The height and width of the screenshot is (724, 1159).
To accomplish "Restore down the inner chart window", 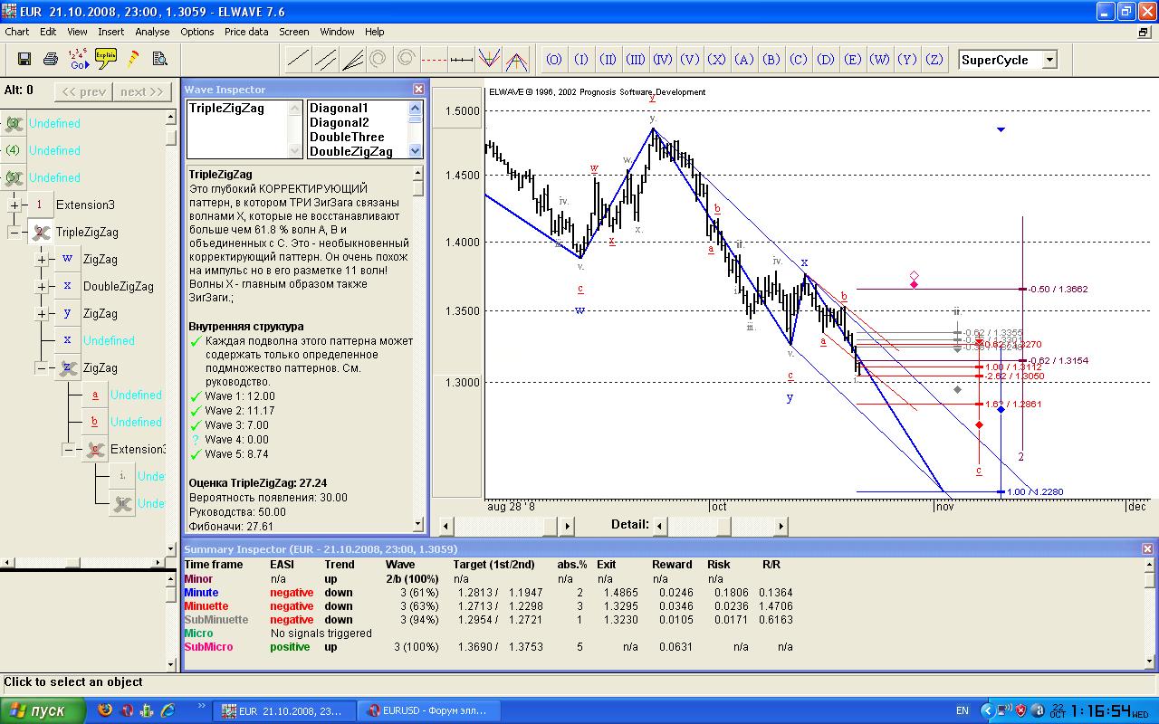I will click(x=1144, y=32).
